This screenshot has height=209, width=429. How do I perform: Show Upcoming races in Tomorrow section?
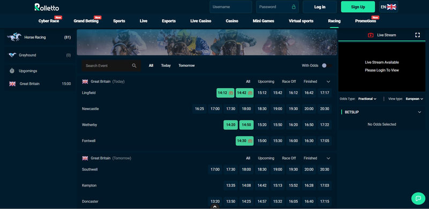[266, 158]
